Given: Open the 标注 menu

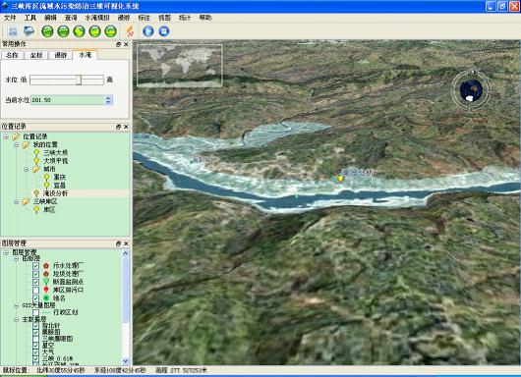Looking at the screenshot, I should click(x=144, y=18).
